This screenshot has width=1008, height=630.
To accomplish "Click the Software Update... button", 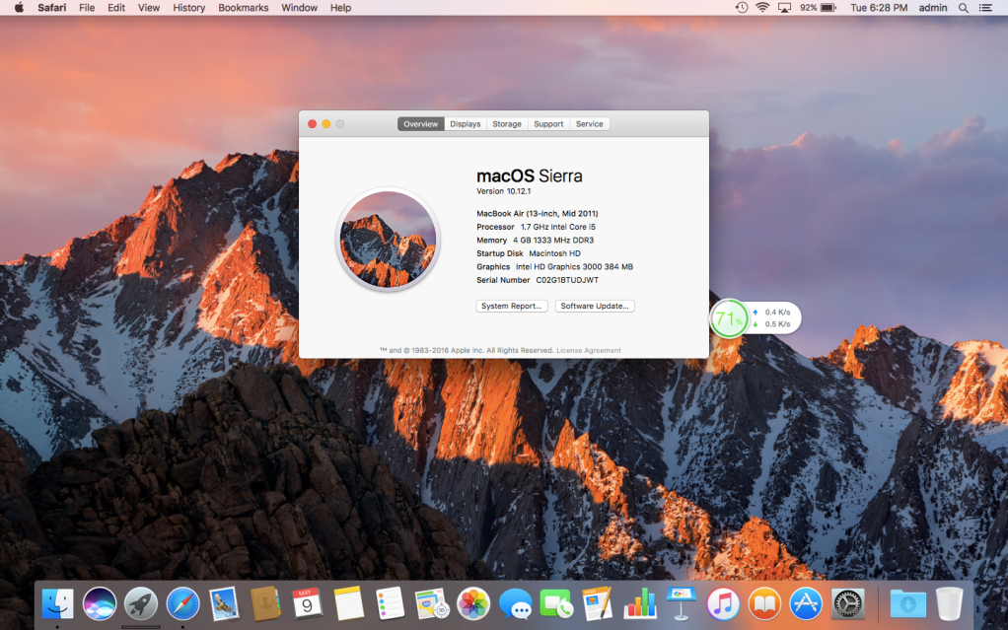I will [x=595, y=306].
